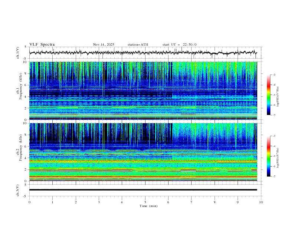Click the upper log(PSD) color bar
Viewport: 294px width, 227px height.
pos(268,95)
